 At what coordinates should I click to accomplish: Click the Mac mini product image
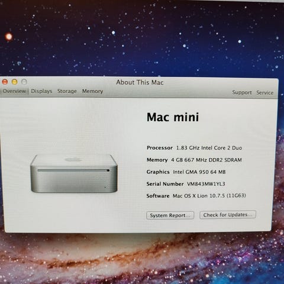[74, 173]
